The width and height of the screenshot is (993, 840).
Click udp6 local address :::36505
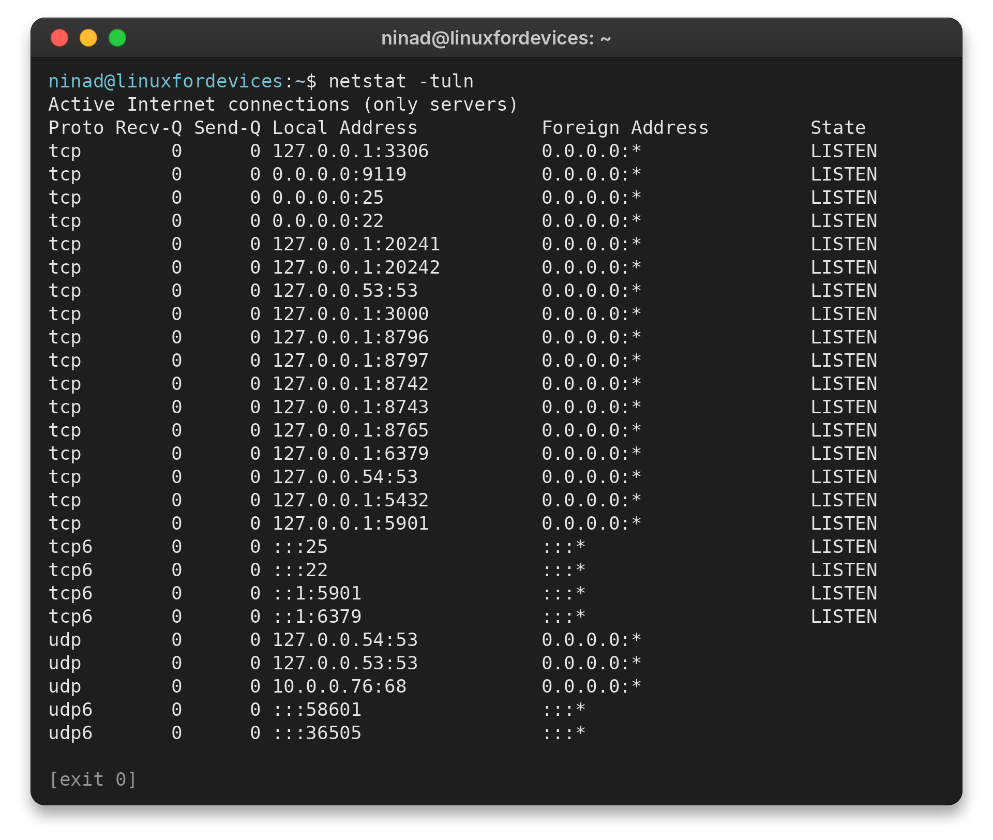point(317,733)
